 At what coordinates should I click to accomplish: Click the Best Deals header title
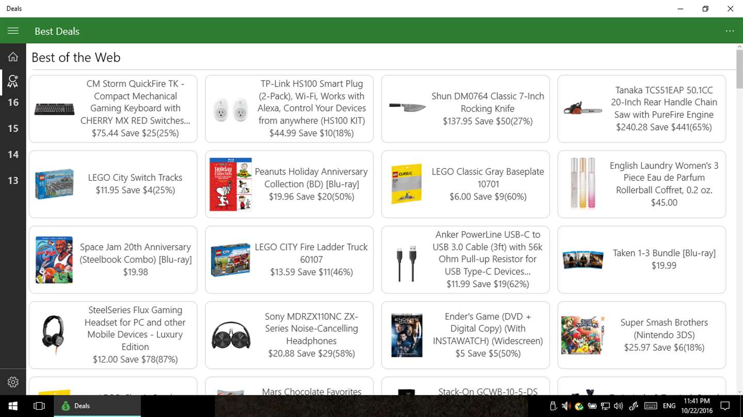point(57,31)
